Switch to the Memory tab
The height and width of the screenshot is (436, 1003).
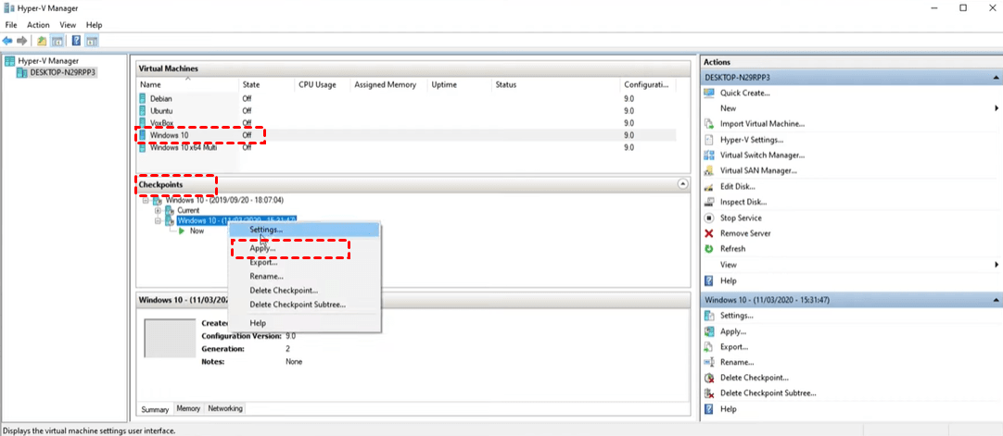click(188, 408)
